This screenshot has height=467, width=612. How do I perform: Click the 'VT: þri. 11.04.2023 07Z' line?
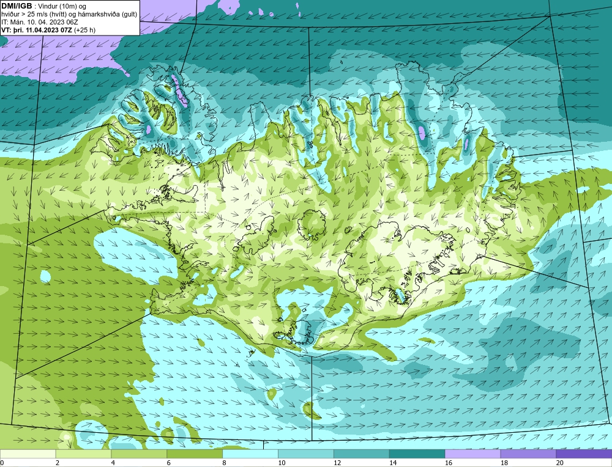coord(37,30)
